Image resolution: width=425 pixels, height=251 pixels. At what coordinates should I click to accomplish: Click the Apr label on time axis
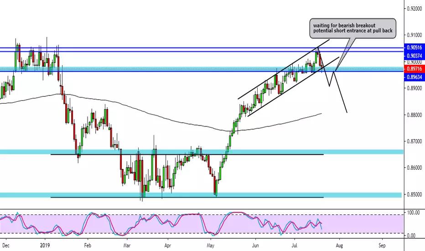(168, 246)
